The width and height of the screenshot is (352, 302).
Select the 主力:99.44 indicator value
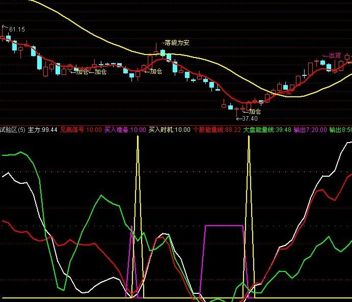click(42, 130)
